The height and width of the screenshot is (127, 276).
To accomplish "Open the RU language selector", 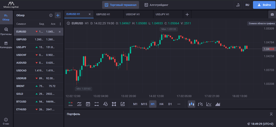I will 247,5.
